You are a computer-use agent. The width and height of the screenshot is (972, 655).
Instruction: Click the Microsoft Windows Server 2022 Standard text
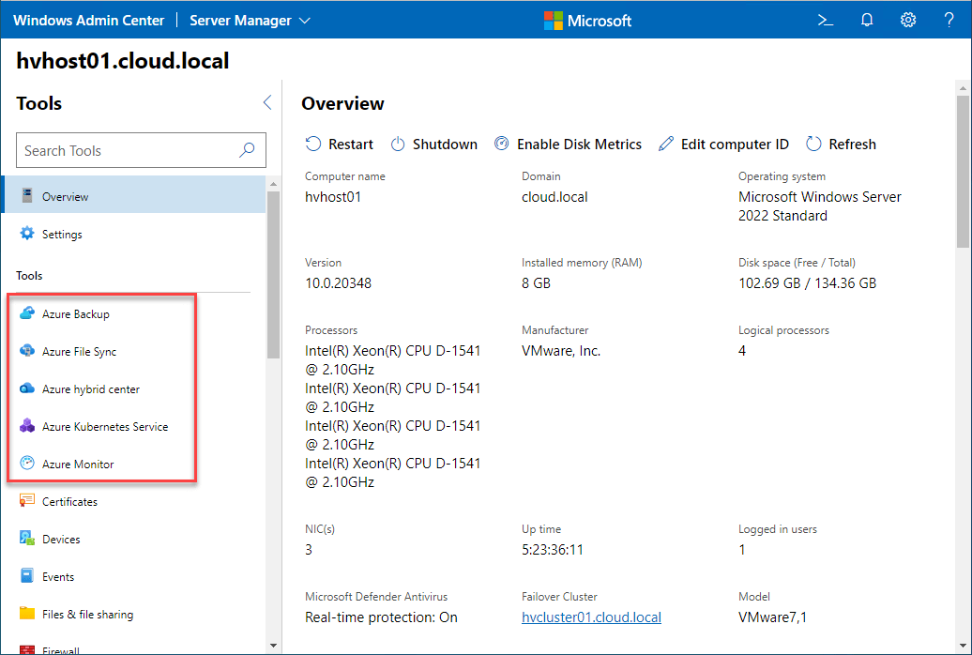(x=819, y=206)
